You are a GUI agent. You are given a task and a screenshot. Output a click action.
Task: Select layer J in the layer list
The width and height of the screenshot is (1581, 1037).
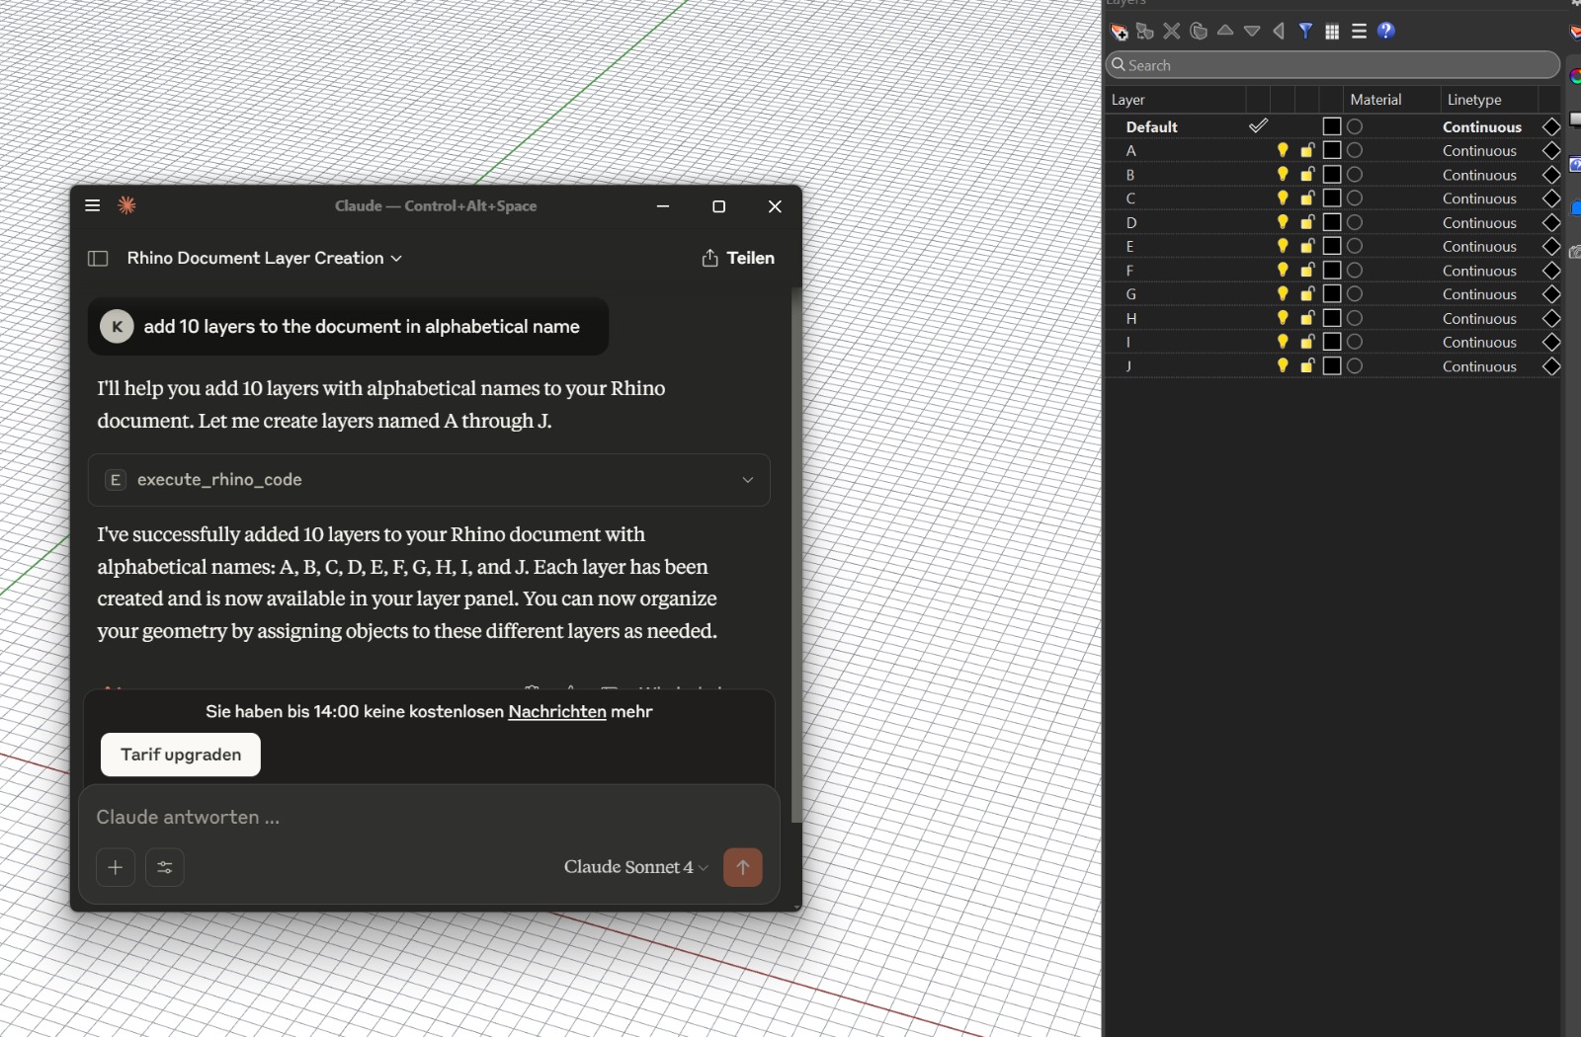tap(1129, 366)
